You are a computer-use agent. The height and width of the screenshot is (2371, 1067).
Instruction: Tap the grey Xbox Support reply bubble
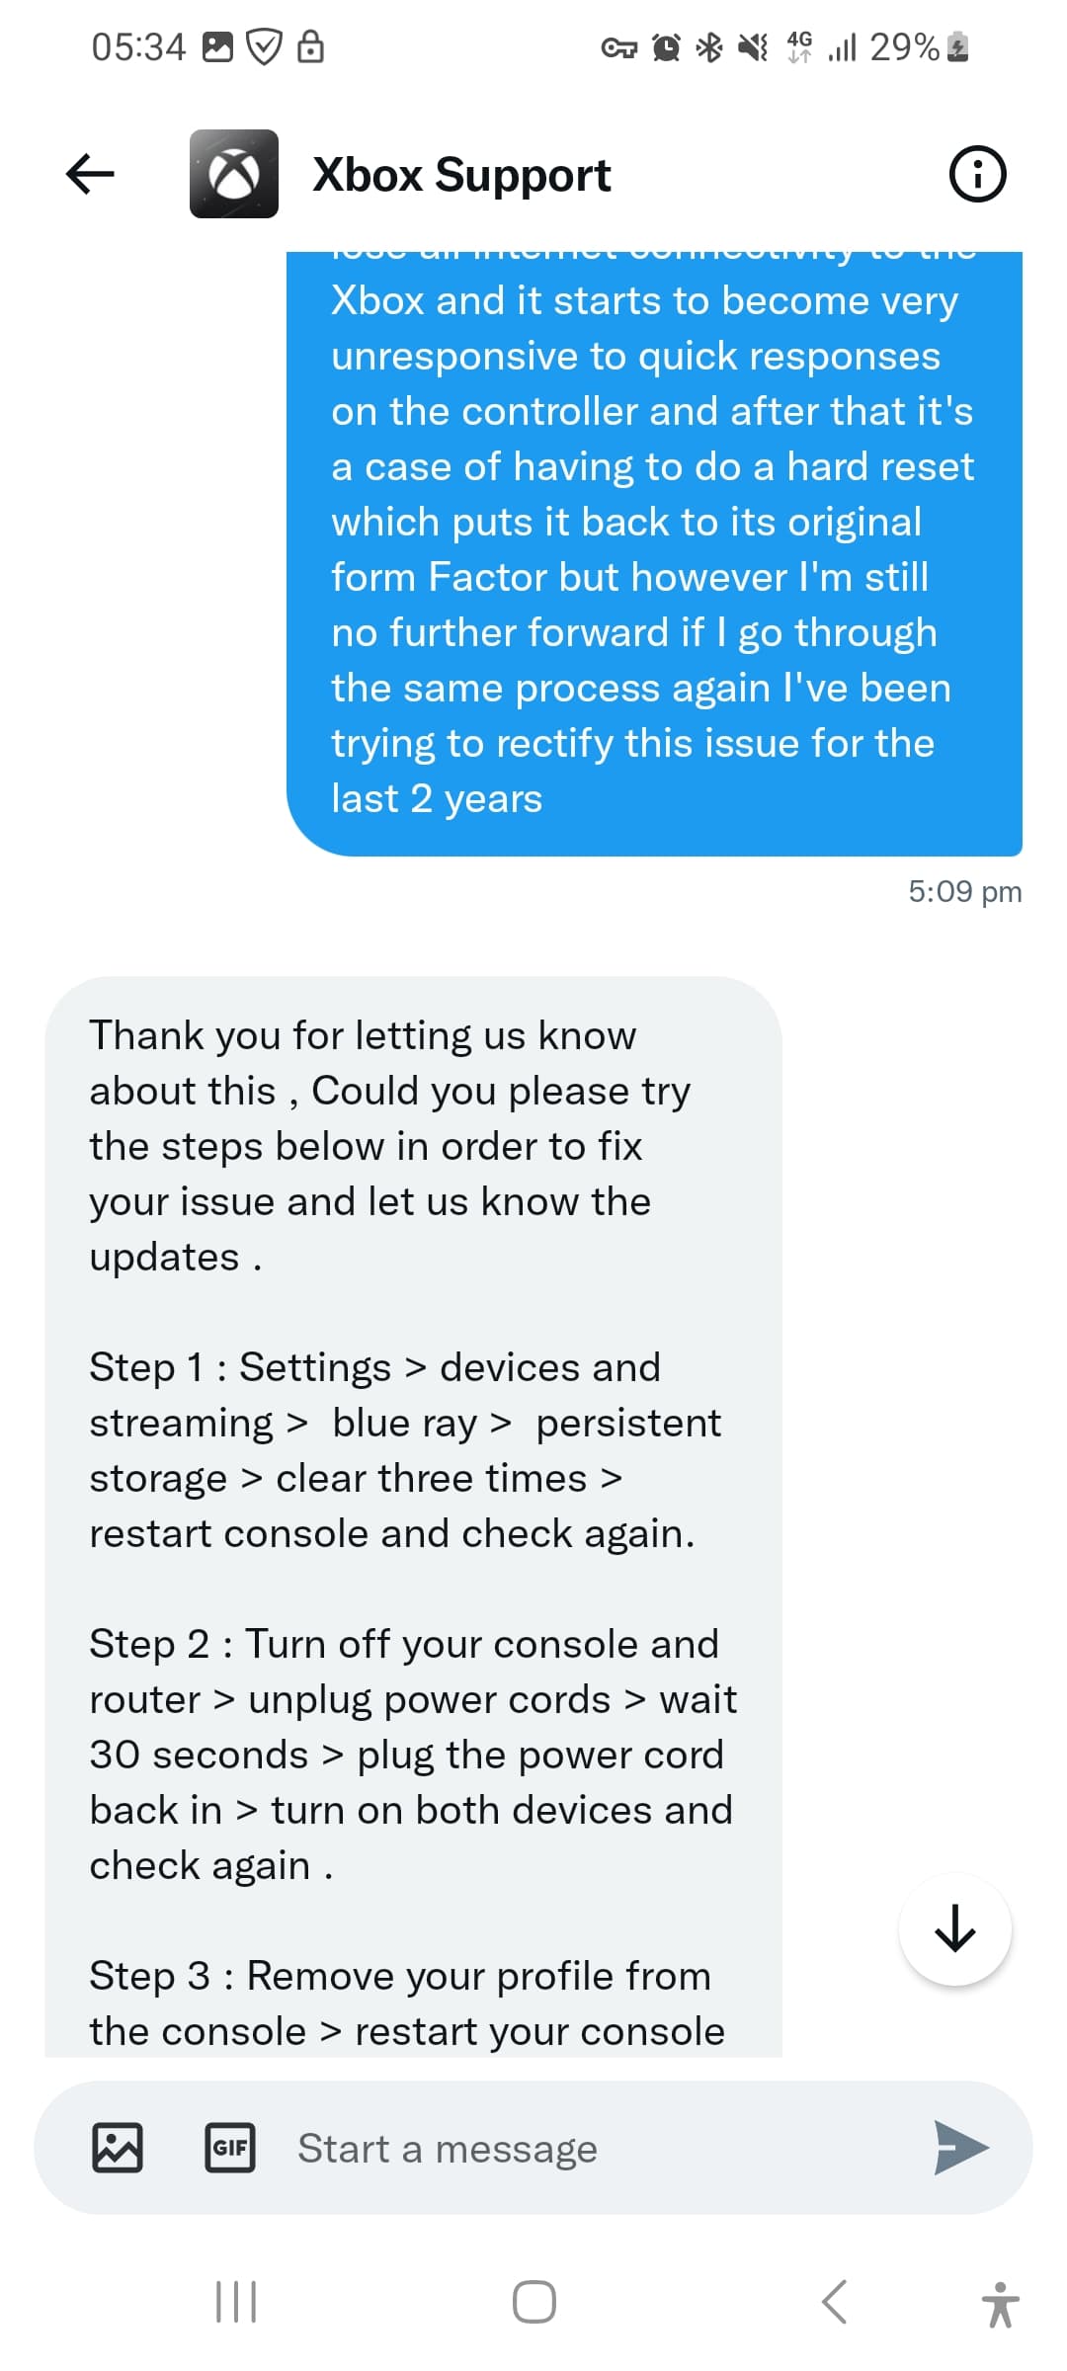coord(413,1516)
